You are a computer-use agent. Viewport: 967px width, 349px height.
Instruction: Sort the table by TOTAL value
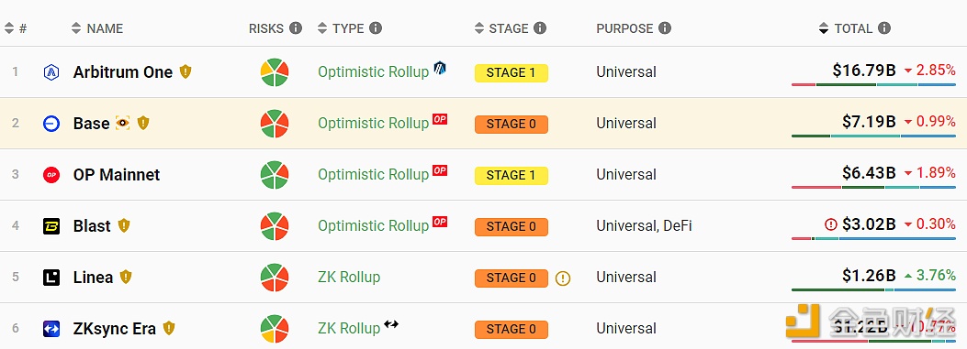point(846,28)
